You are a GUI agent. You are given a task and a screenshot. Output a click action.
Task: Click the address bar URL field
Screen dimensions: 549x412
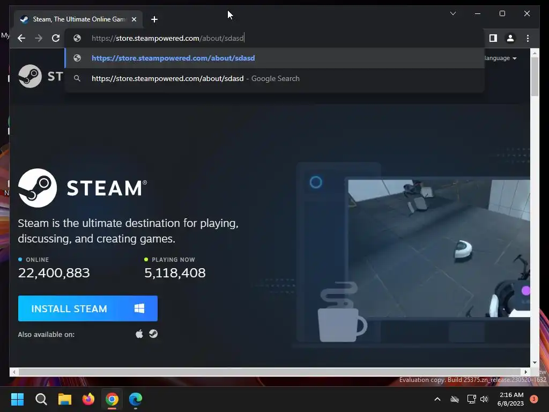click(x=275, y=38)
